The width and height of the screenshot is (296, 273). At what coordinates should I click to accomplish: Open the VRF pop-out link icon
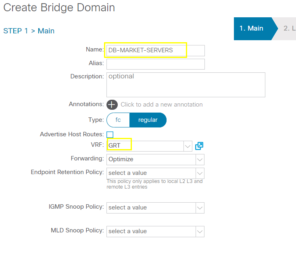199,146
